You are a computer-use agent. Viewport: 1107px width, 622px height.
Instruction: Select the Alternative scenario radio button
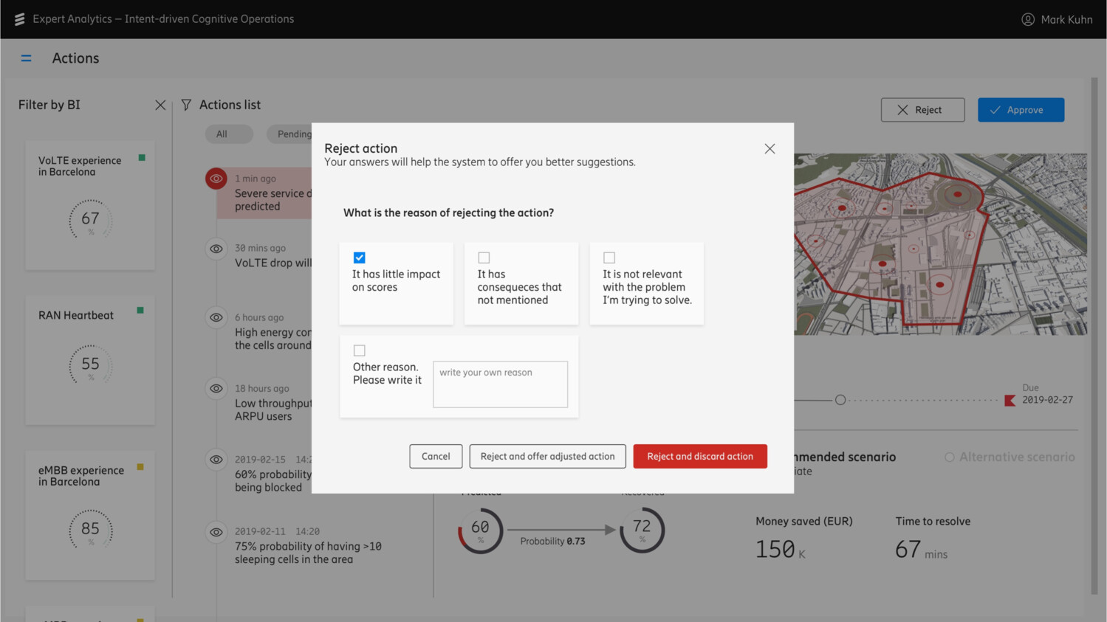950,457
